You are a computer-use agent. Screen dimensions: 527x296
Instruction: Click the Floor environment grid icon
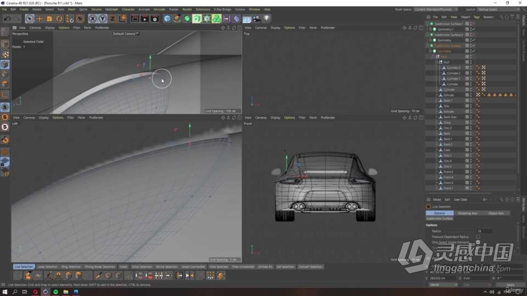(246, 19)
